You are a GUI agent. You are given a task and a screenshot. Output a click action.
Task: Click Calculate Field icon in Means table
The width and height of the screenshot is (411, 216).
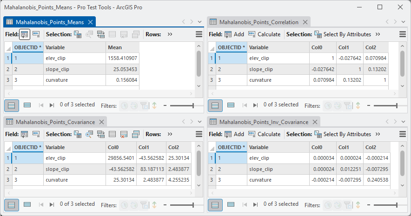[x=36, y=34]
